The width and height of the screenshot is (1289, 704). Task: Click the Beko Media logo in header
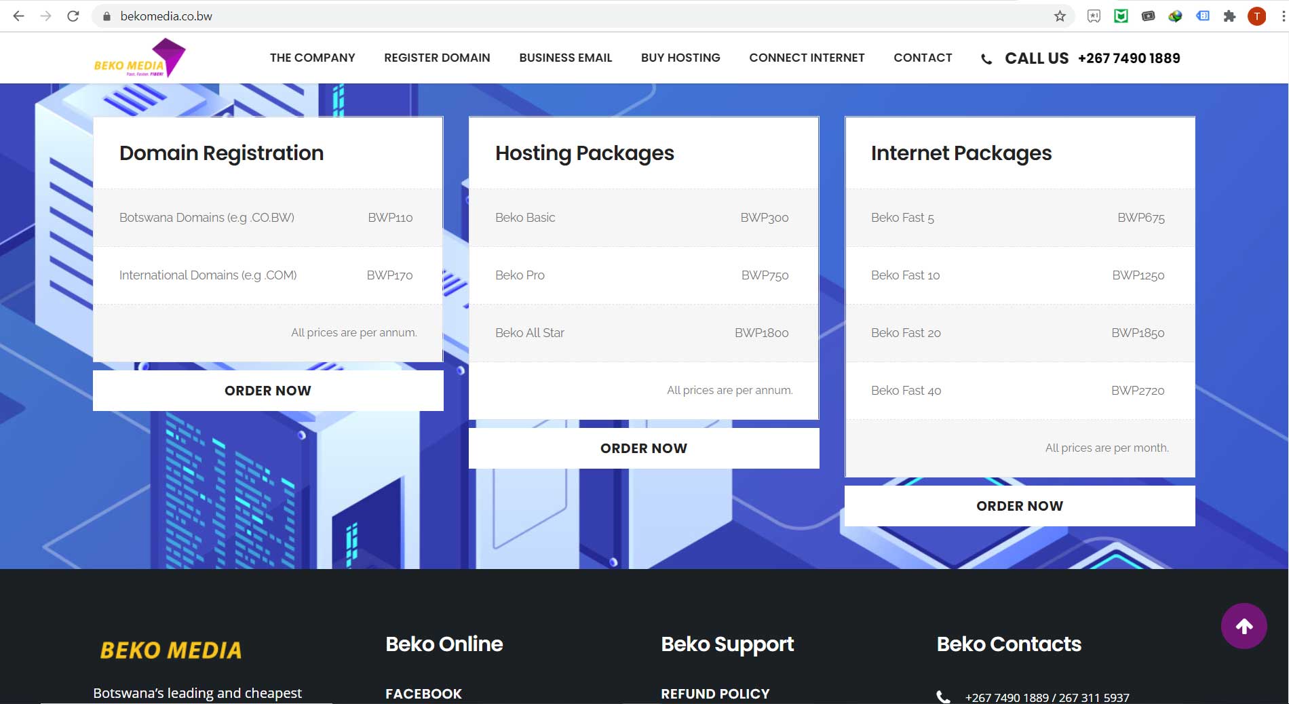coord(140,58)
